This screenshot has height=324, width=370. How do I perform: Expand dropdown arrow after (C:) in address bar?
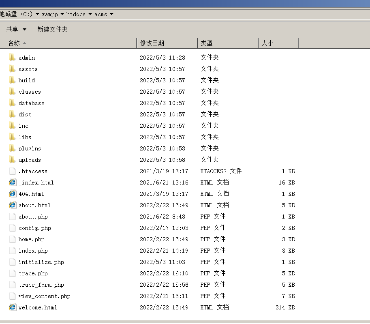coord(37,14)
